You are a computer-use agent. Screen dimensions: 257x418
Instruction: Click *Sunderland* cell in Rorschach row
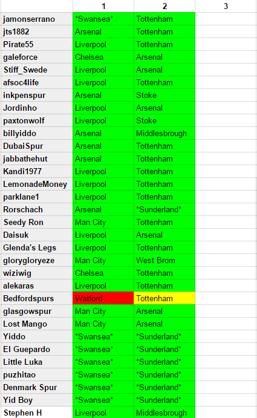pyautogui.click(x=164, y=209)
